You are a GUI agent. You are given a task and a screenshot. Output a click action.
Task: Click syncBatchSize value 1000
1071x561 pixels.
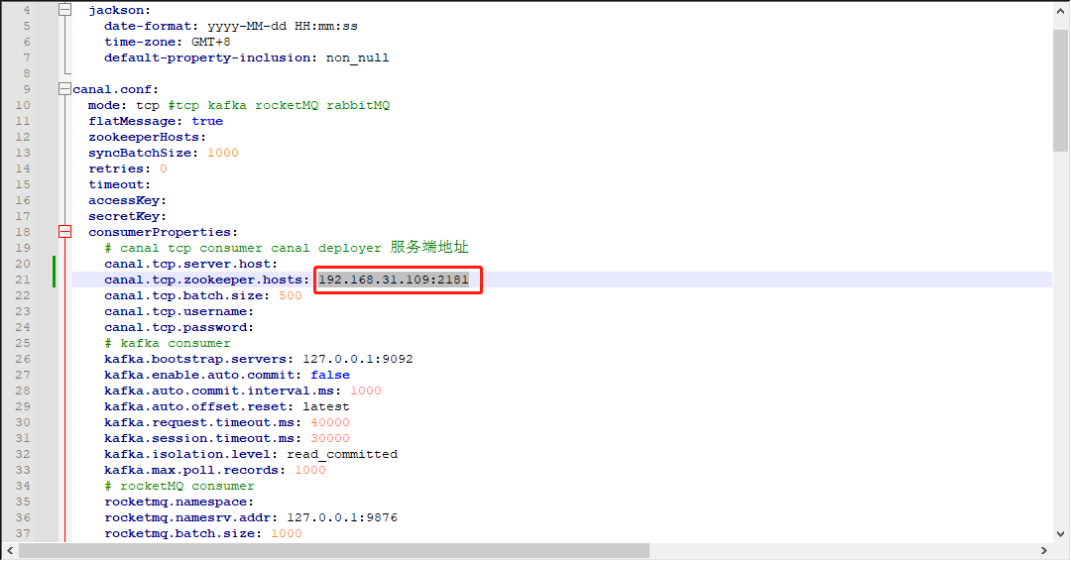tap(223, 153)
